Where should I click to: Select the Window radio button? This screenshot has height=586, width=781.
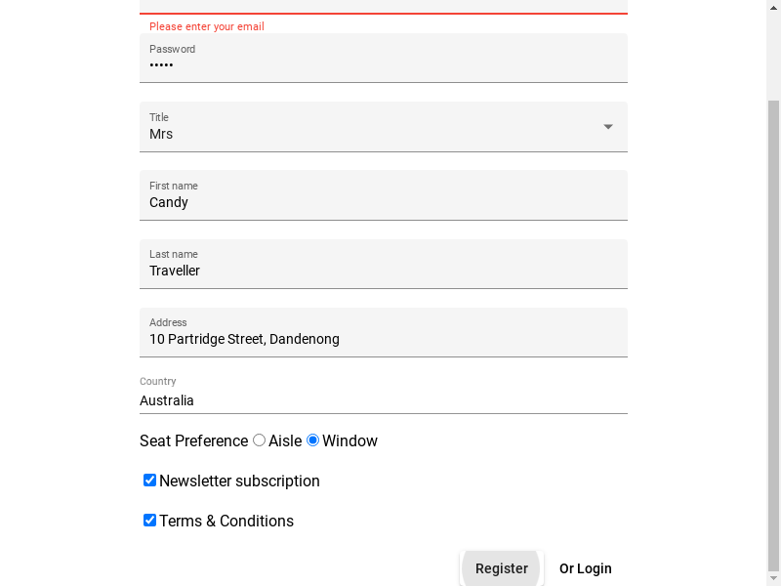coord(312,440)
